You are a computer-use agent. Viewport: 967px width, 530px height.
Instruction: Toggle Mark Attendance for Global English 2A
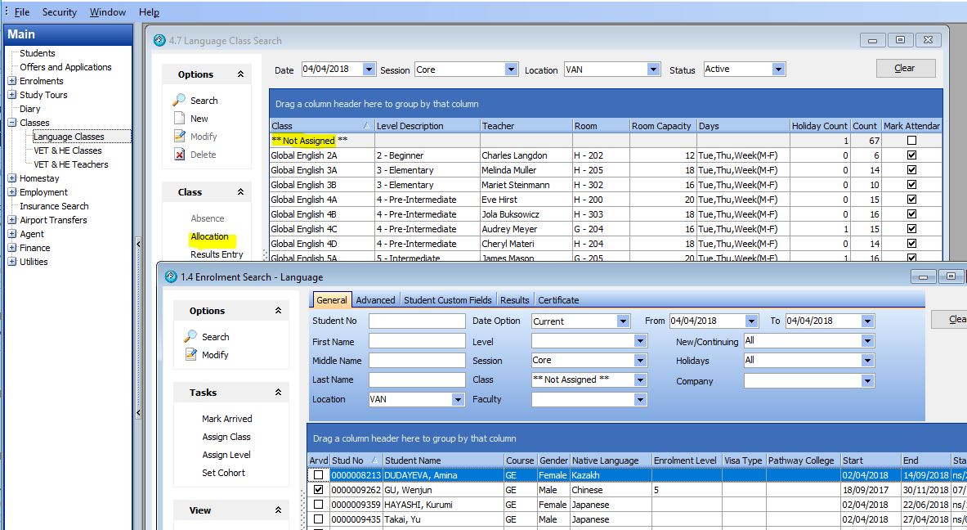coord(911,155)
